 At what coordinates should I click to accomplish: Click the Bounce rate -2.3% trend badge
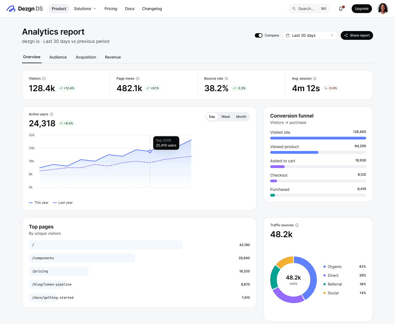pyautogui.click(x=239, y=88)
